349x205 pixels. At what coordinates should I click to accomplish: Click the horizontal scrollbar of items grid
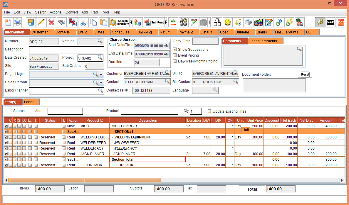(x=85, y=180)
